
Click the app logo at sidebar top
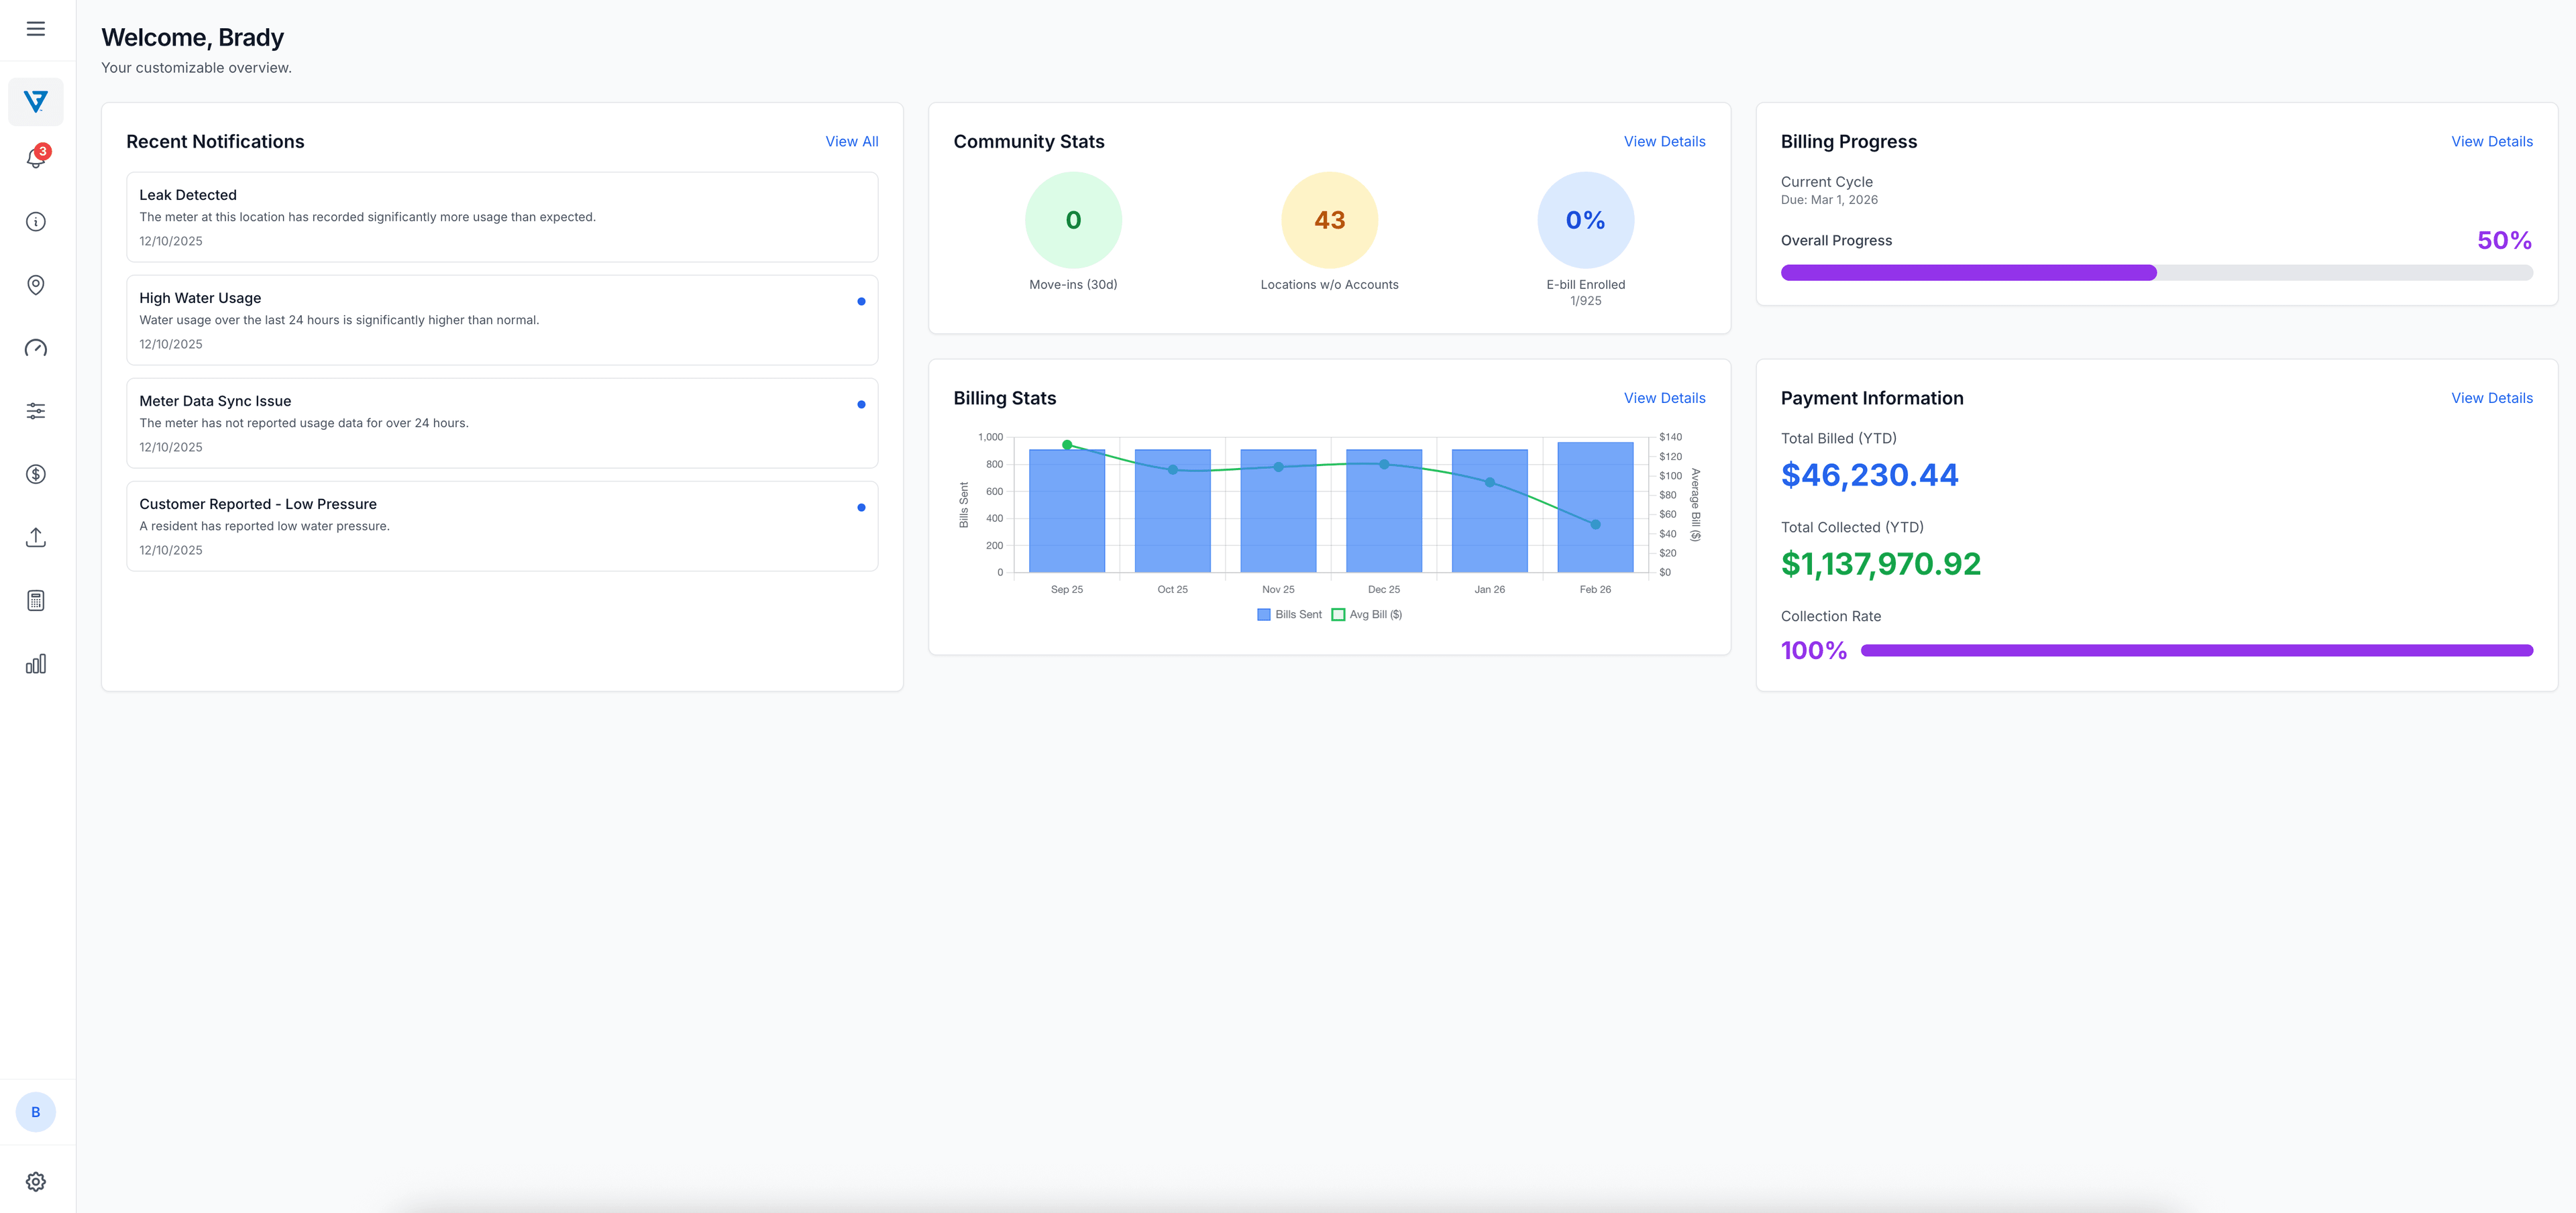(x=35, y=101)
